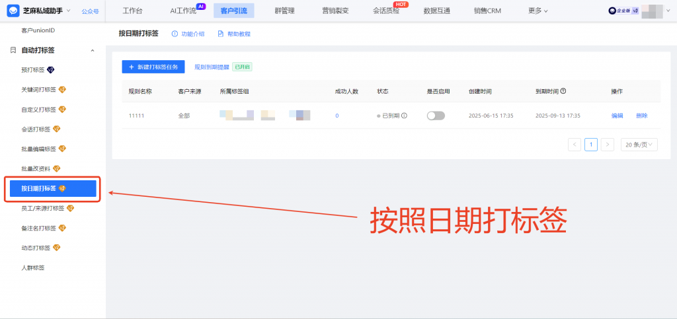Toggle the 已开启 rule expiry reminder
The image size is (677, 319).
click(242, 67)
